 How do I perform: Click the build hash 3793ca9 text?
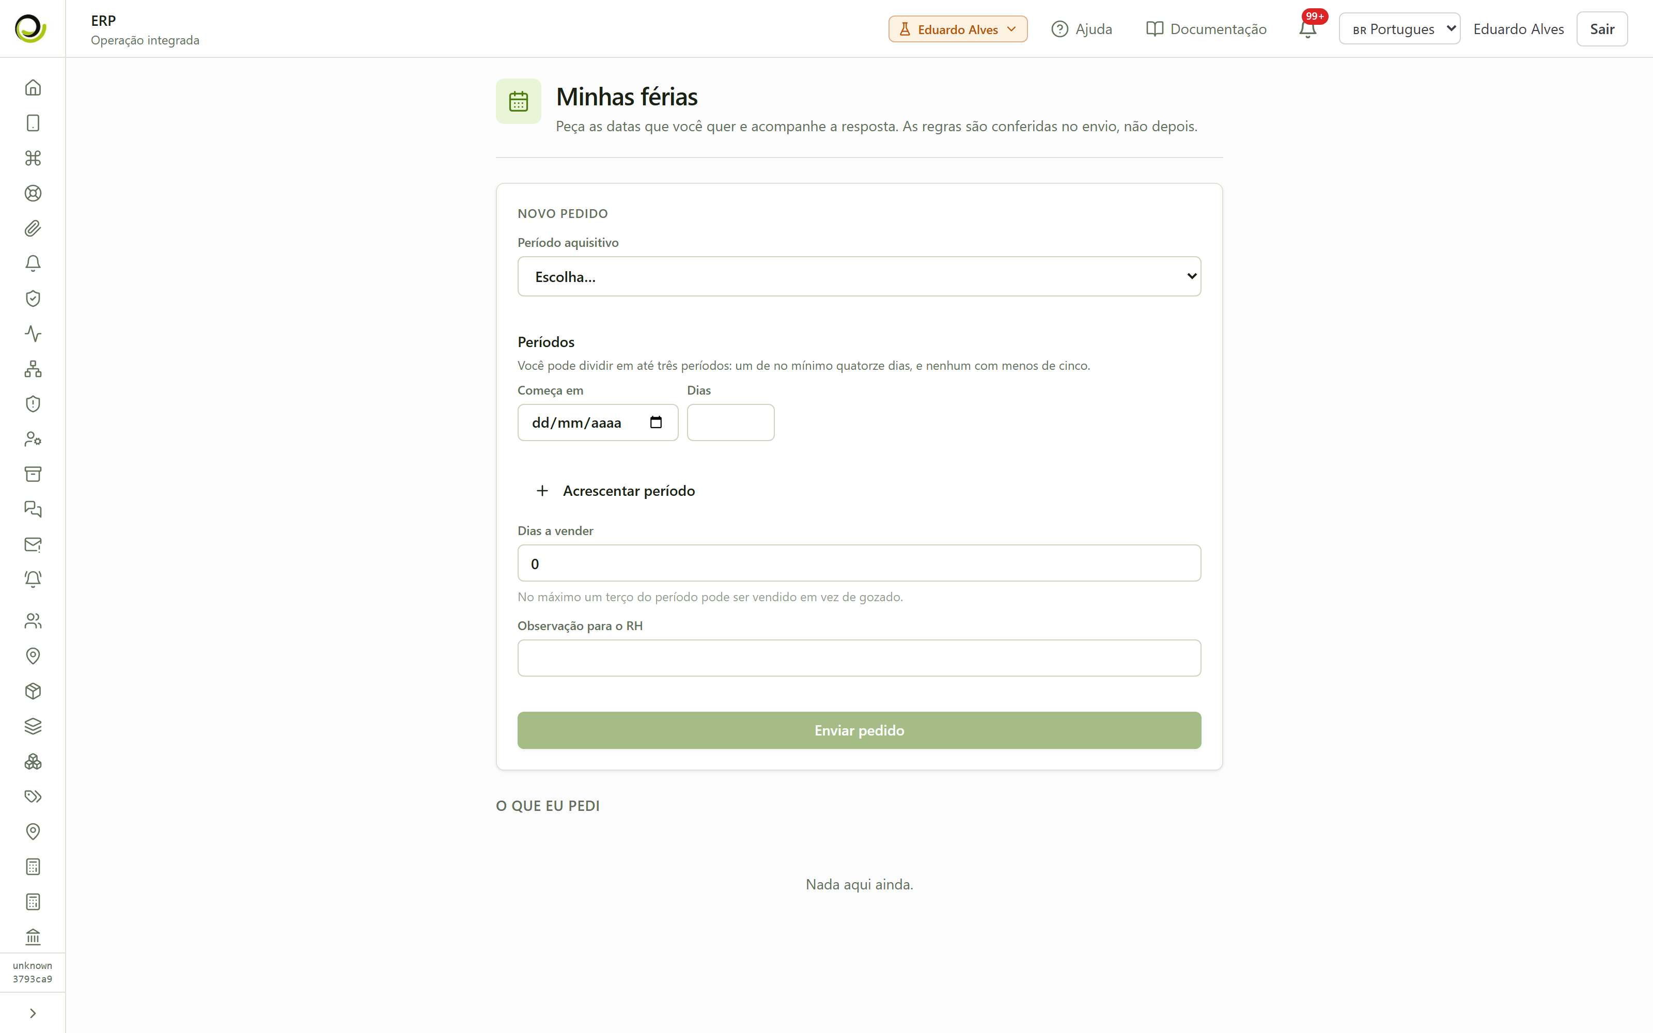pos(33,979)
